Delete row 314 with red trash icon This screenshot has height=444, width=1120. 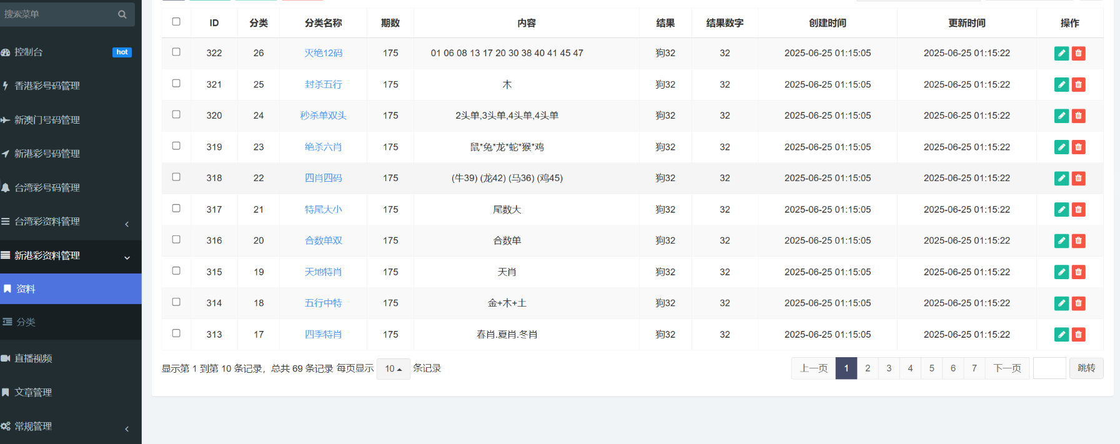pos(1078,303)
